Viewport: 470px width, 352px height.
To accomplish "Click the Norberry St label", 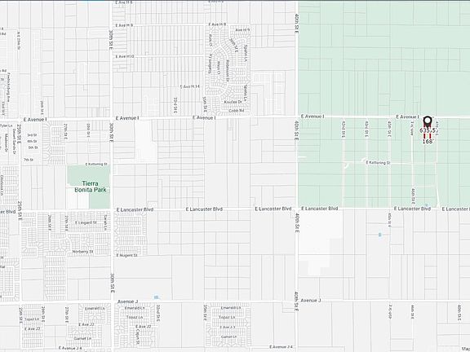I will point(82,252).
